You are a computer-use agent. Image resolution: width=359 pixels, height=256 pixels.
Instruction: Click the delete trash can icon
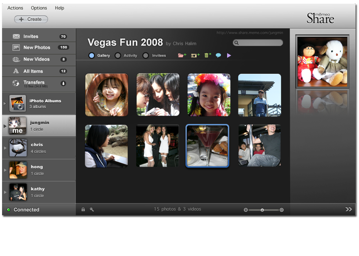pos(207,55)
